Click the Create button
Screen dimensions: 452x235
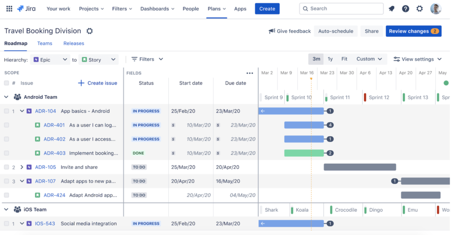click(x=267, y=9)
